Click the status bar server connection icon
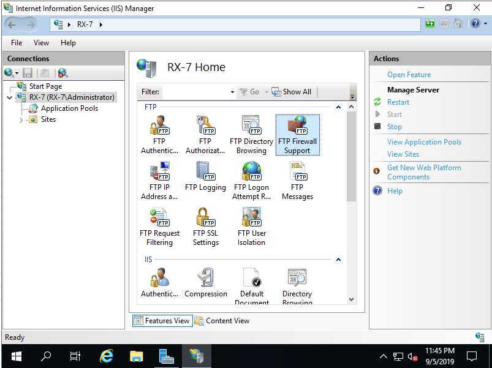 click(x=480, y=337)
